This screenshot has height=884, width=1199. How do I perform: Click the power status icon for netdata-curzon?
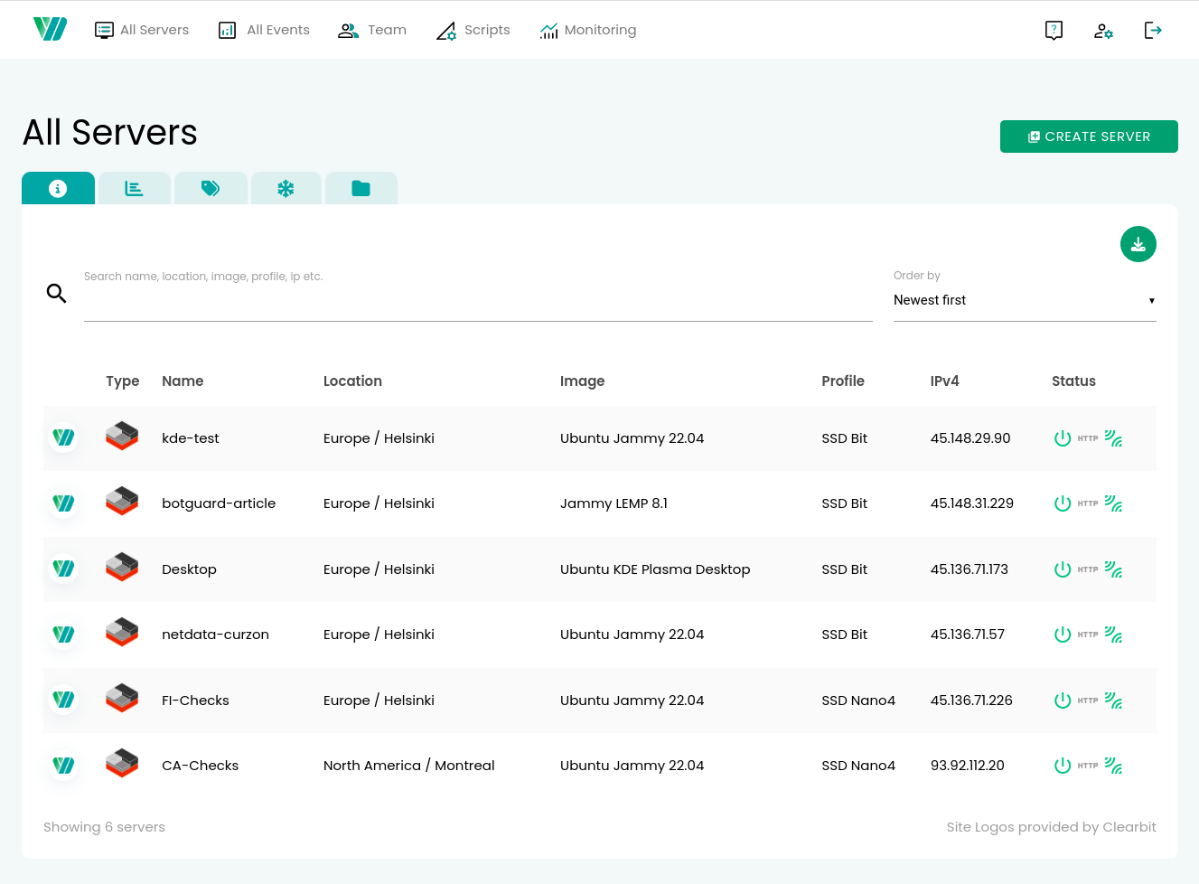click(1063, 635)
